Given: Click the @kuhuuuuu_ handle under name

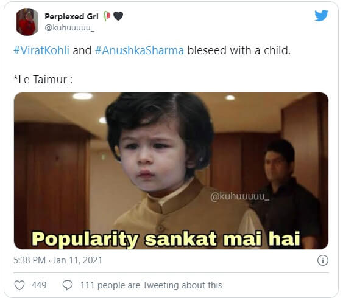Looking at the screenshot, I should pos(69,28).
